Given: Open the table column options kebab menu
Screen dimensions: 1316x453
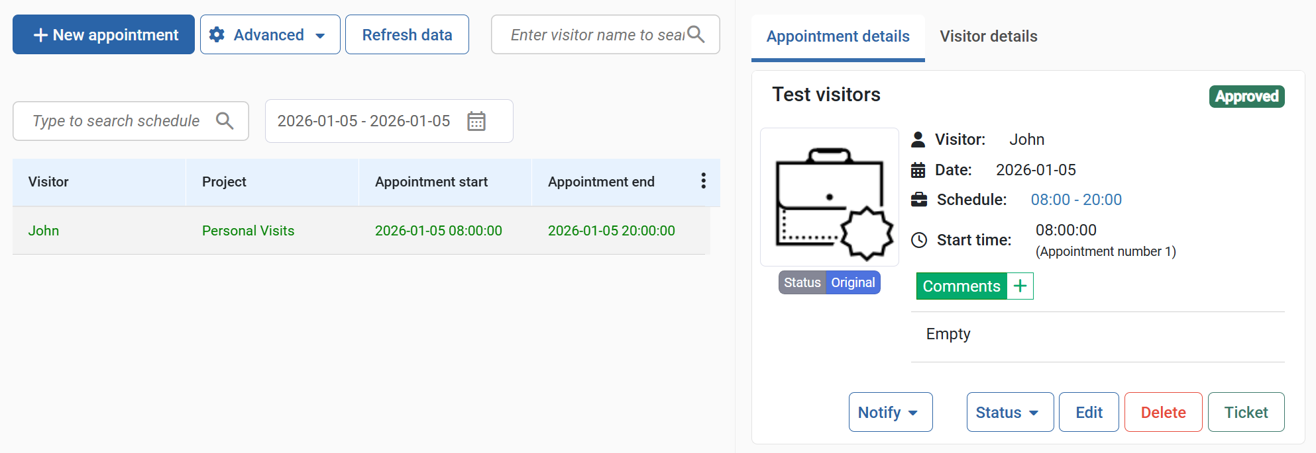Looking at the screenshot, I should coord(703,181).
